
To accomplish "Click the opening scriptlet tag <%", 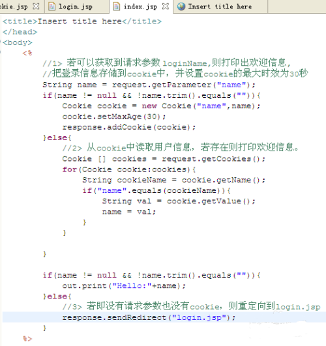I will click(x=27, y=53).
